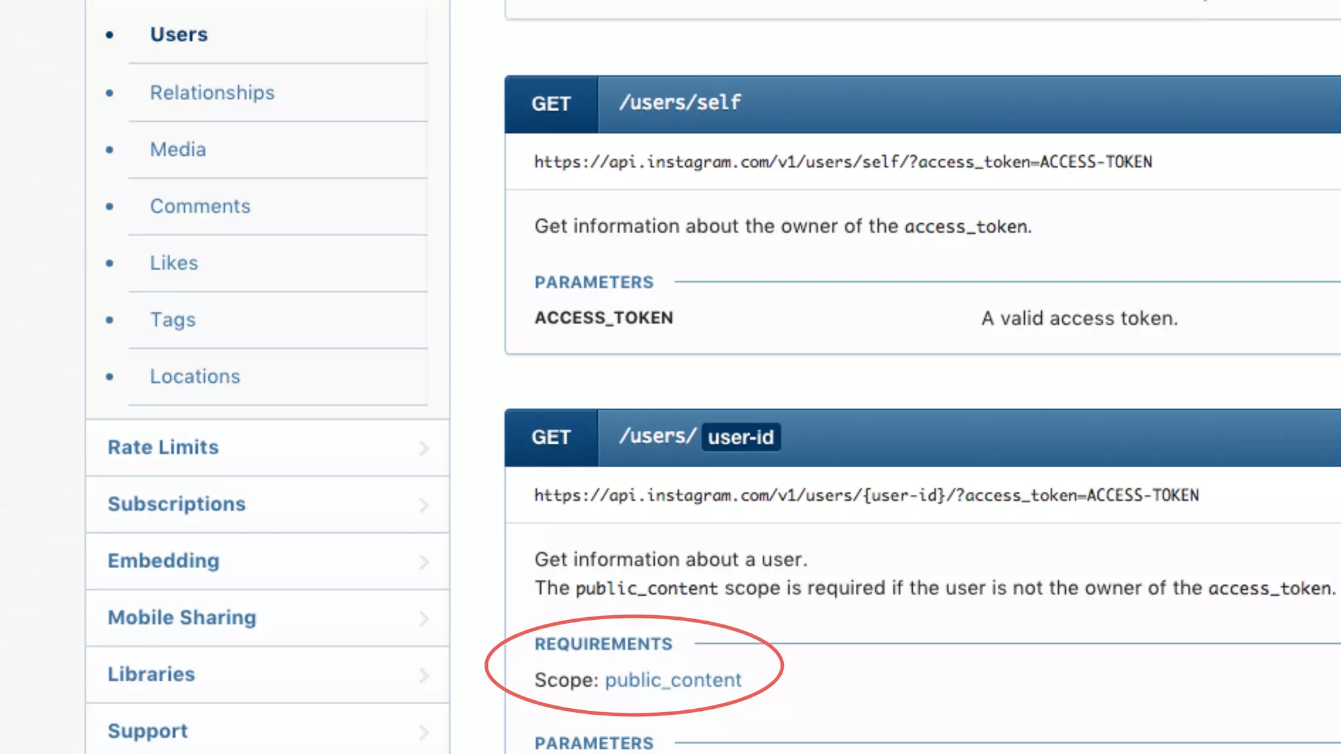Click the GET badge for /users/self
This screenshot has width=1341, height=754.
tap(551, 104)
